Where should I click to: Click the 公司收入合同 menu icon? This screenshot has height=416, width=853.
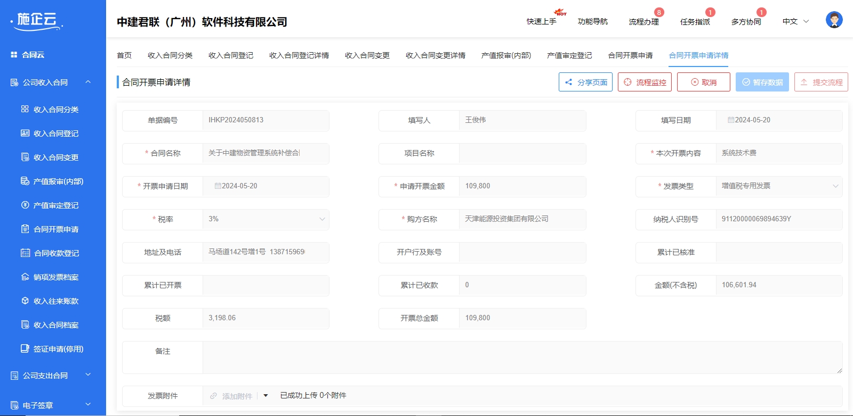tap(14, 82)
